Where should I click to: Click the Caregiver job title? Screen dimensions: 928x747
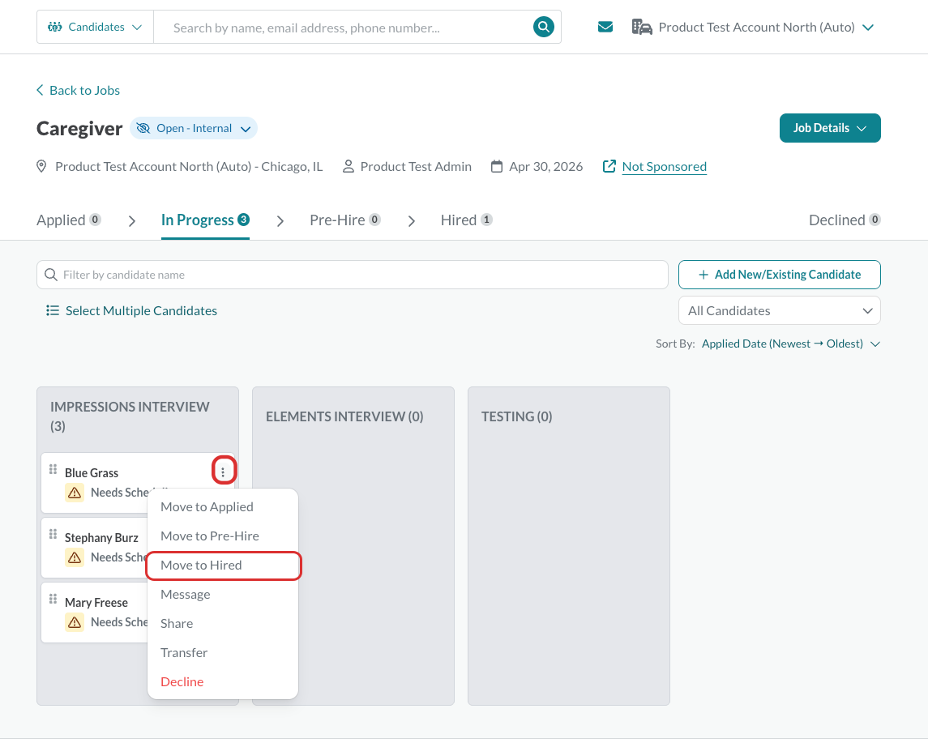[79, 128]
